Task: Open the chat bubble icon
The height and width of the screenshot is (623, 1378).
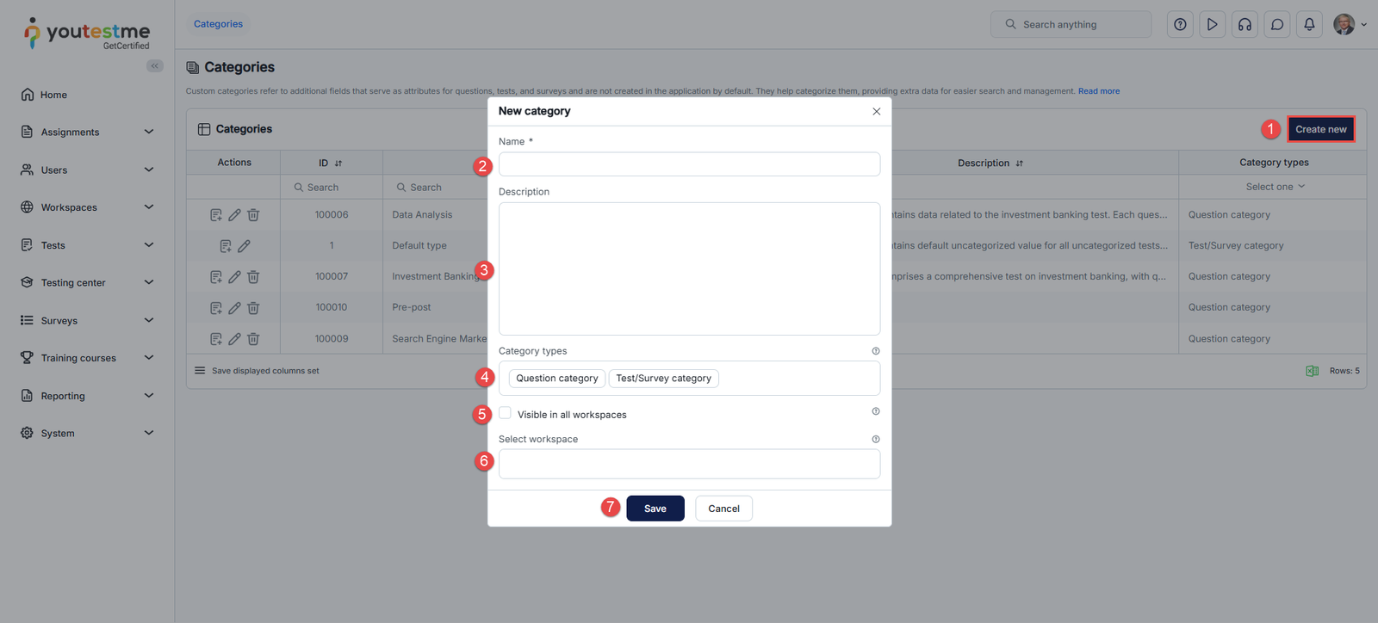Action: point(1277,25)
